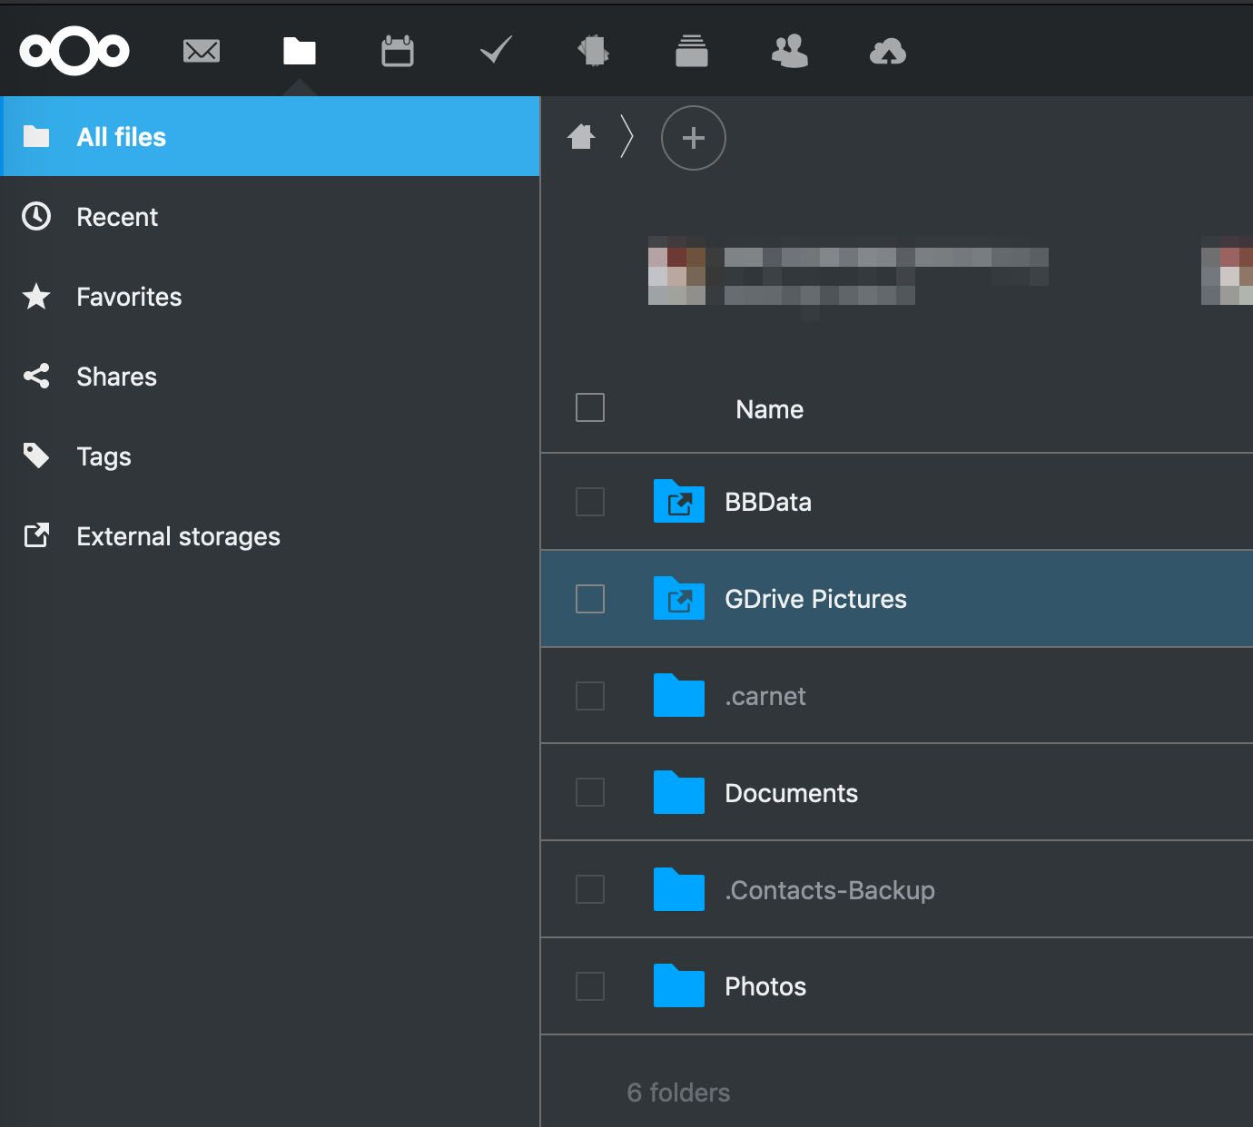Open the Mail app icon
1253x1127 pixels.
coord(202,52)
